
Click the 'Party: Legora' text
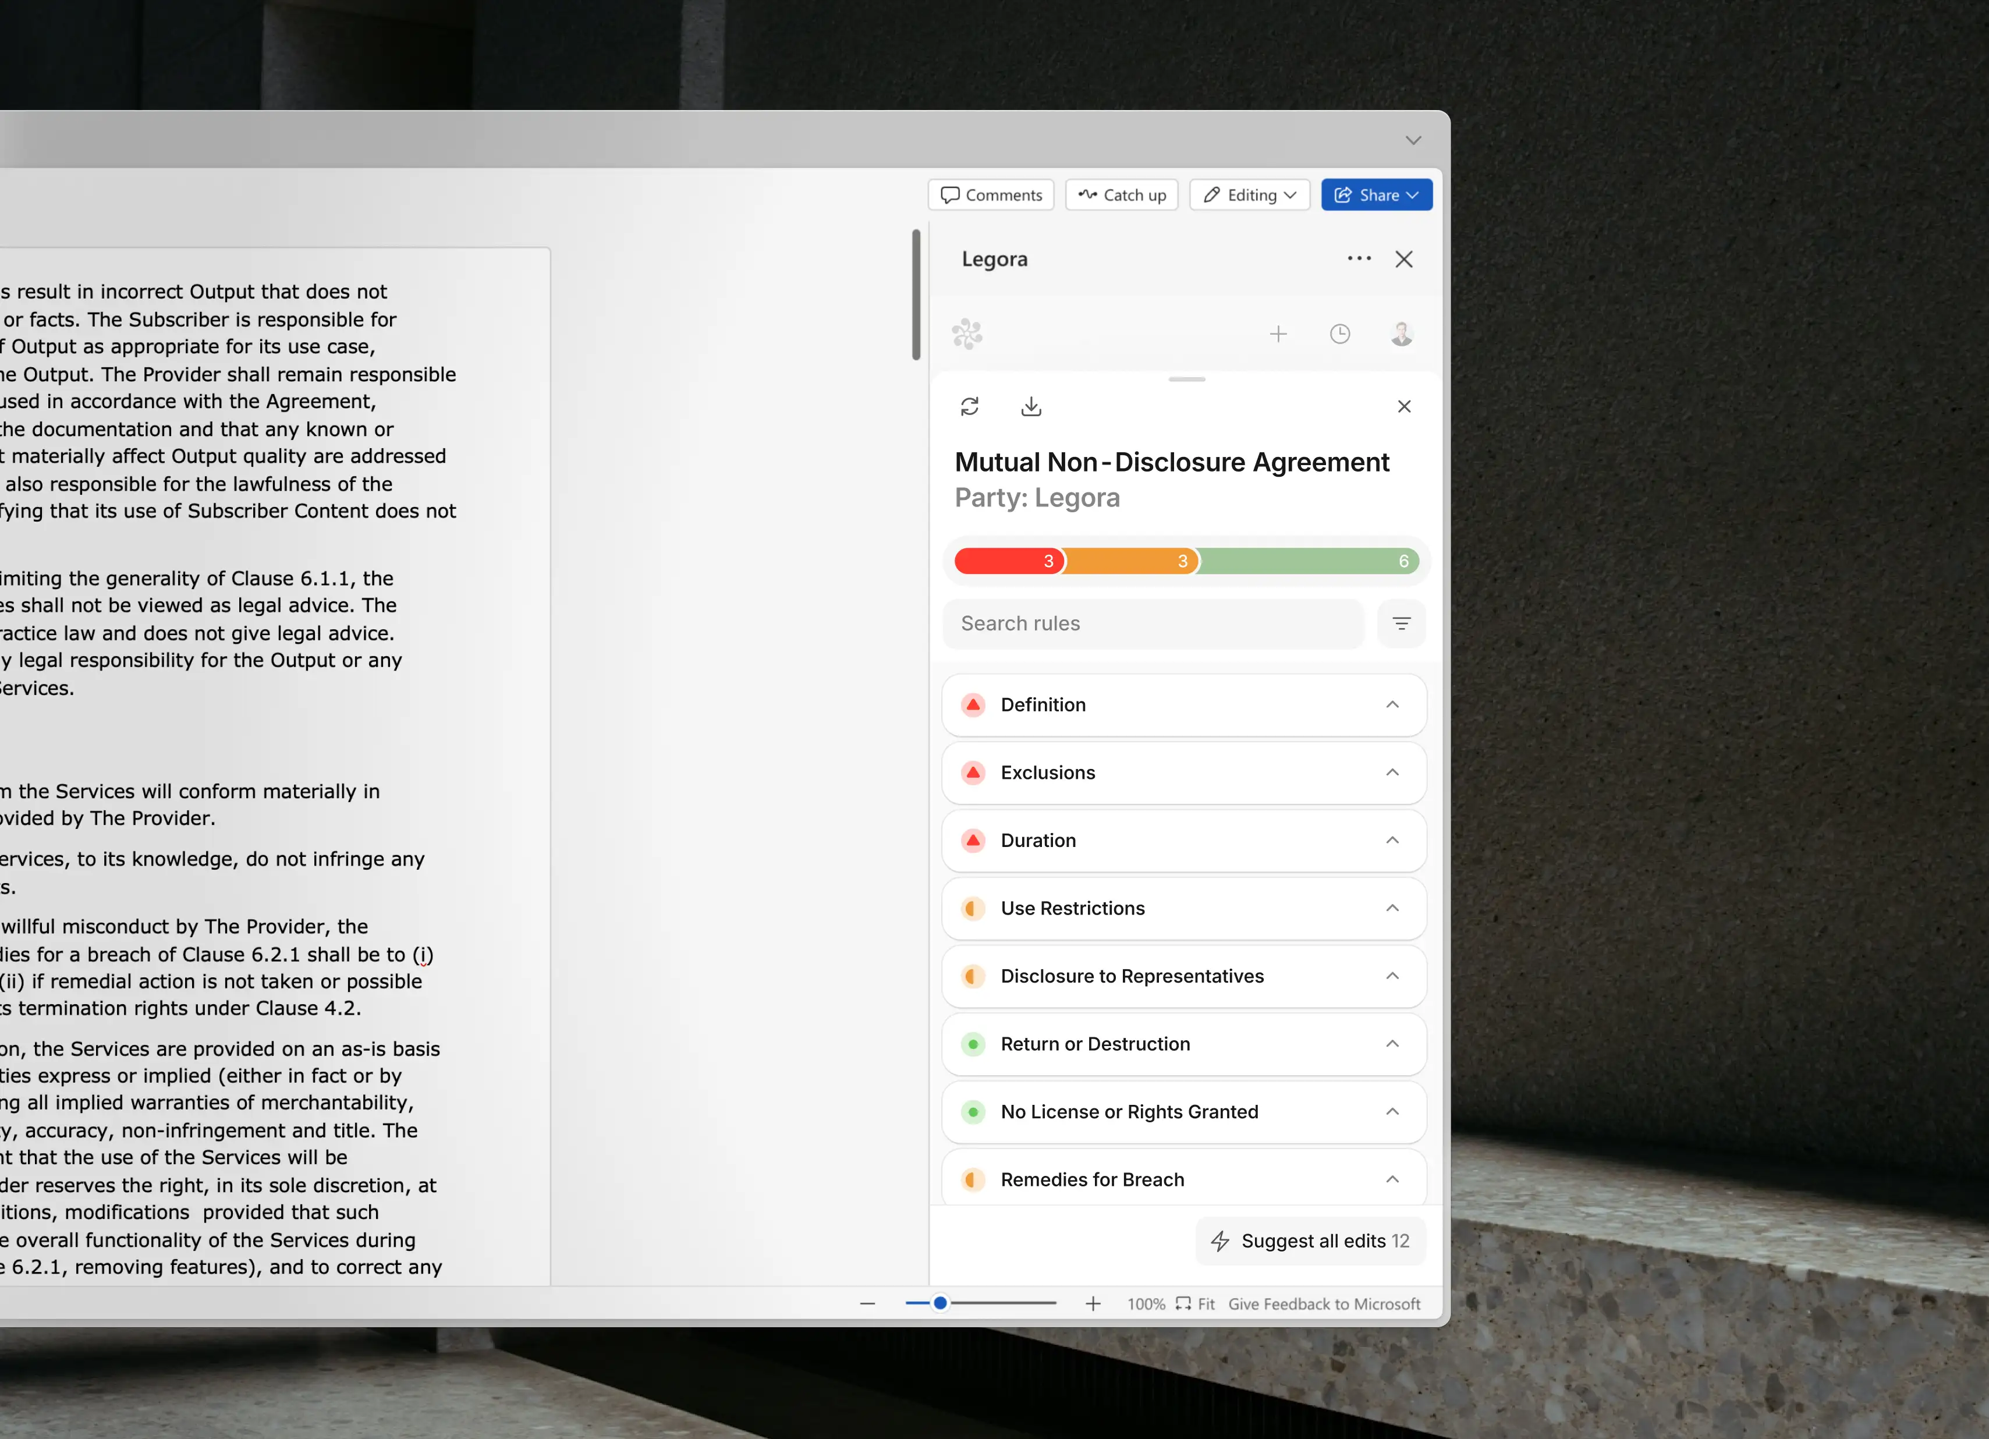1037,497
